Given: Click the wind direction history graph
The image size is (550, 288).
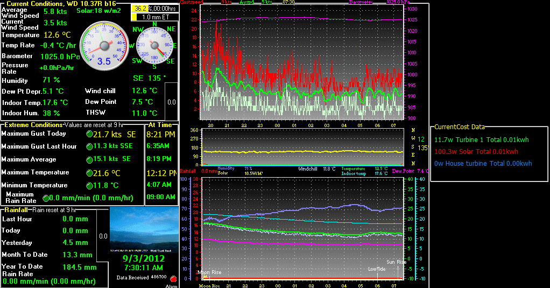Looking at the screenshot, I should pyautogui.click(x=301, y=147).
